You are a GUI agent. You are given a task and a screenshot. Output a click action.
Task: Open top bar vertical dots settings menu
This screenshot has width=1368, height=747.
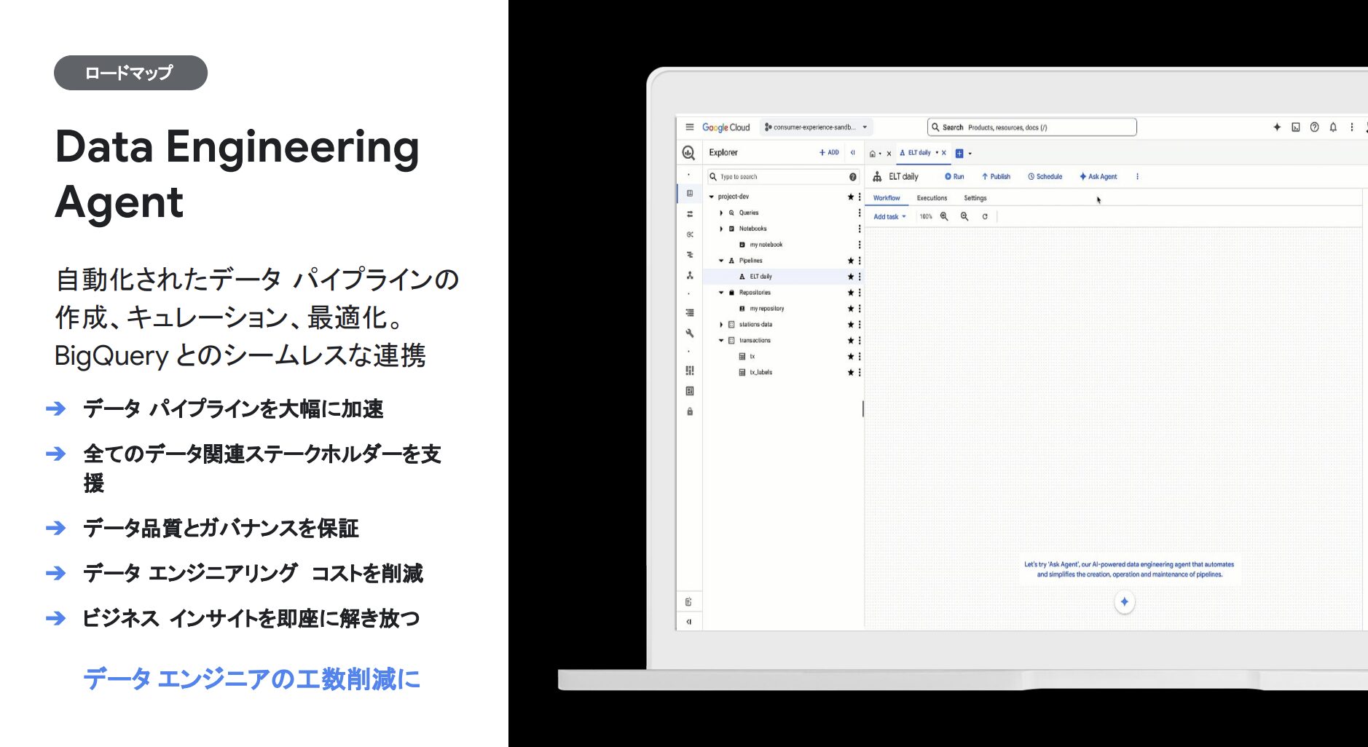1352,127
